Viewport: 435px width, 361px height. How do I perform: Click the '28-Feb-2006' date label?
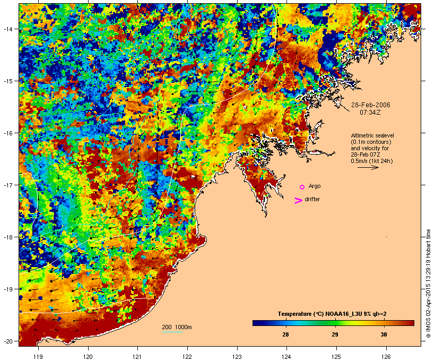370,105
